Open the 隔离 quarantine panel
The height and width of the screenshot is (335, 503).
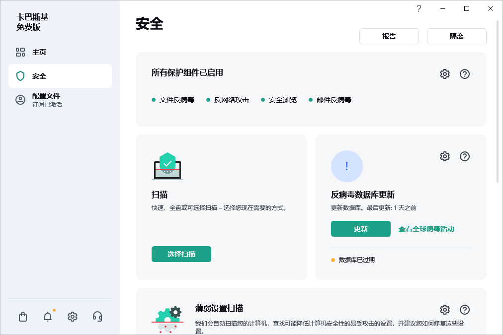coord(456,36)
